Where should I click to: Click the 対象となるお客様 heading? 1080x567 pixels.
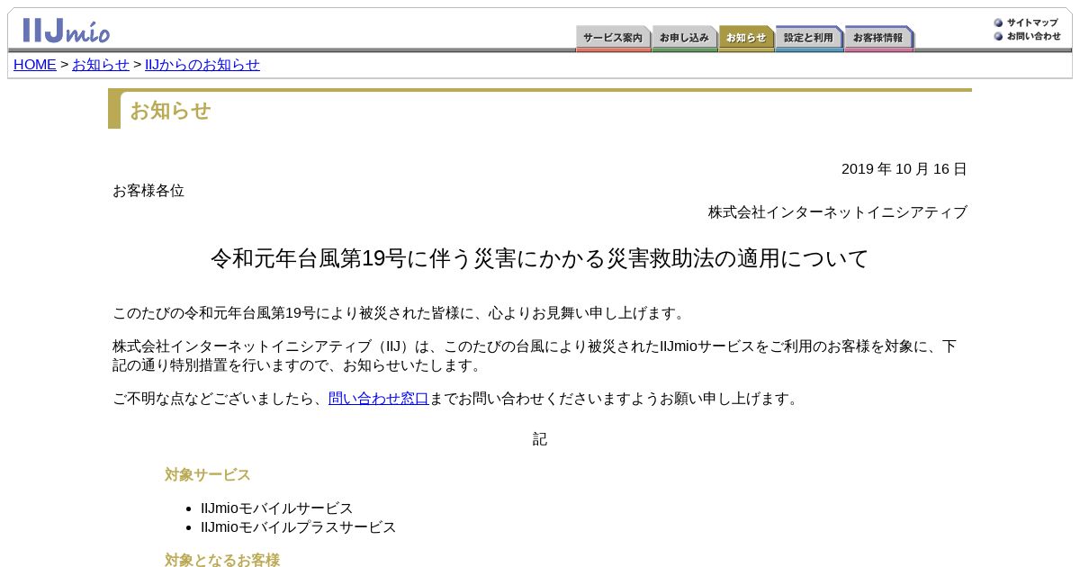[x=222, y=560]
